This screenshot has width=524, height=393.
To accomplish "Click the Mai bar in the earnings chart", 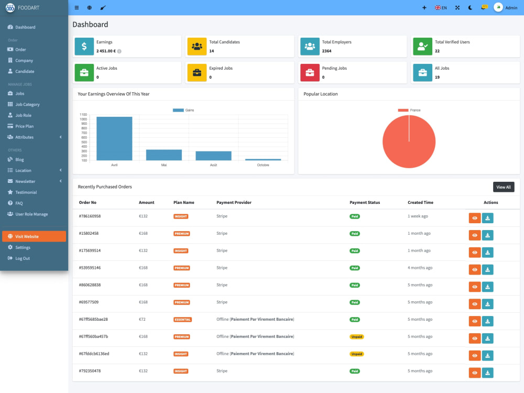I will [163, 155].
